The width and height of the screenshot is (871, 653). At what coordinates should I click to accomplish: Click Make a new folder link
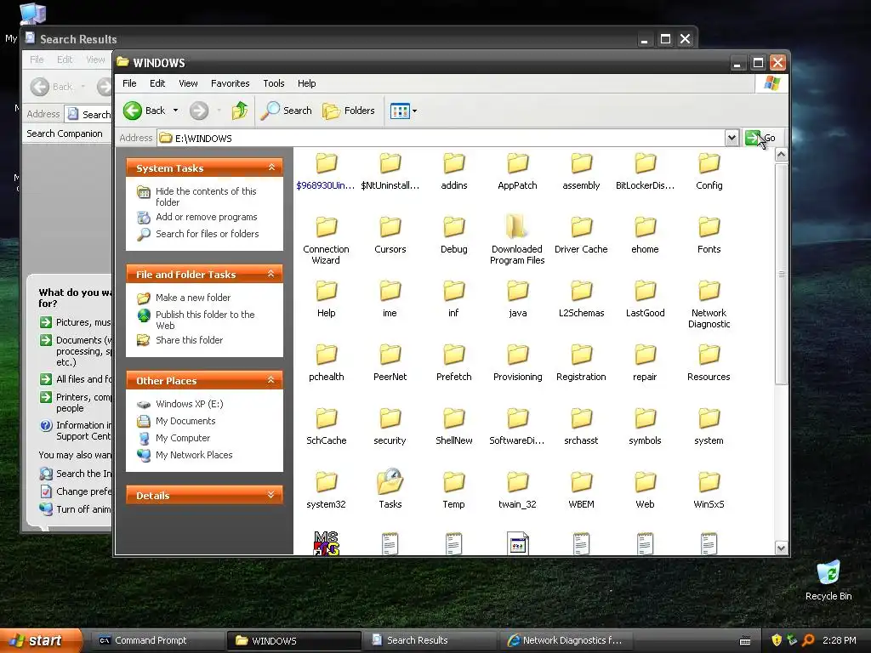tap(193, 298)
